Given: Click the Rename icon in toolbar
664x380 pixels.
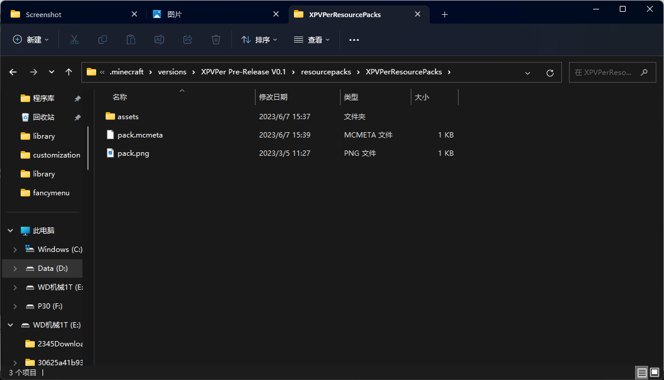Looking at the screenshot, I should tap(159, 40).
